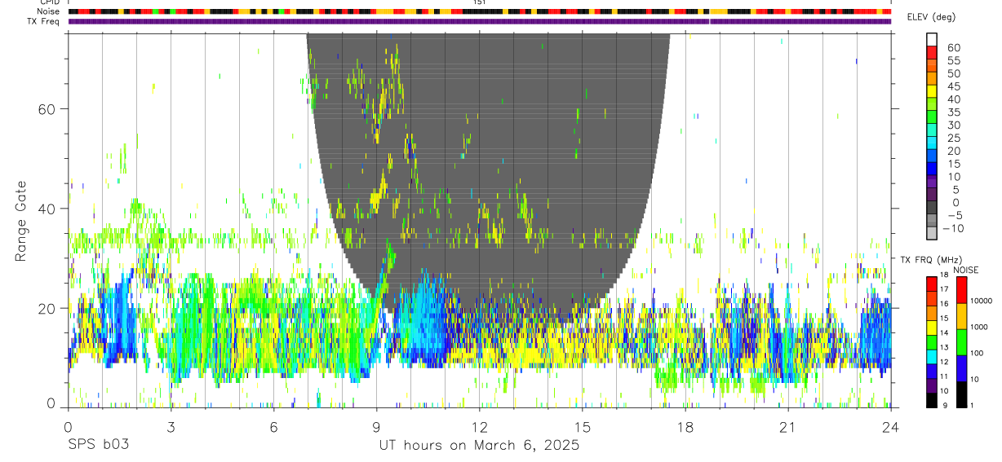Click the red top segment of NOISE color bar
1002x462 pixels.
(960, 289)
